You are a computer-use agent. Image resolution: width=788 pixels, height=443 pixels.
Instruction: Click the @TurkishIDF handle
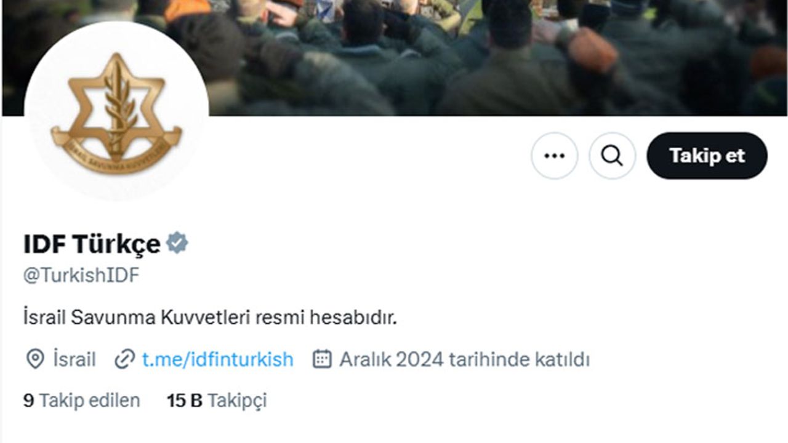81,276
